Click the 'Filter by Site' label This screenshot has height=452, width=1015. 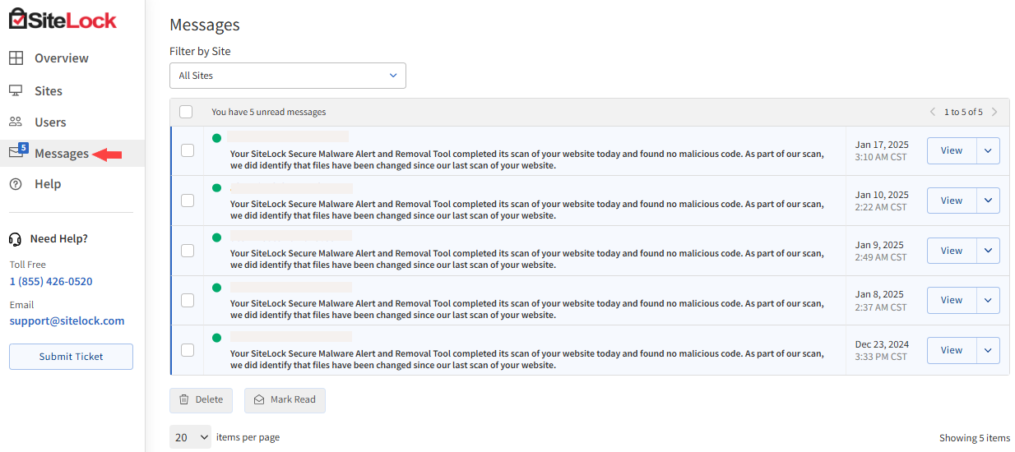click(200, 51)
